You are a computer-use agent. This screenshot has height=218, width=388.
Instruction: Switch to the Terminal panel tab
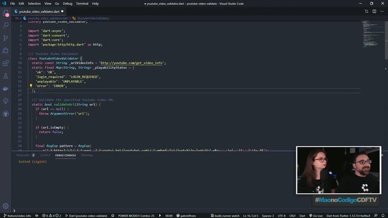pyautogui.click(x=87, y=155)
